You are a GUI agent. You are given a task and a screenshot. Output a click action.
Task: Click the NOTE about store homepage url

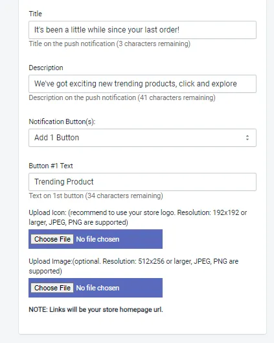(96, 309)
